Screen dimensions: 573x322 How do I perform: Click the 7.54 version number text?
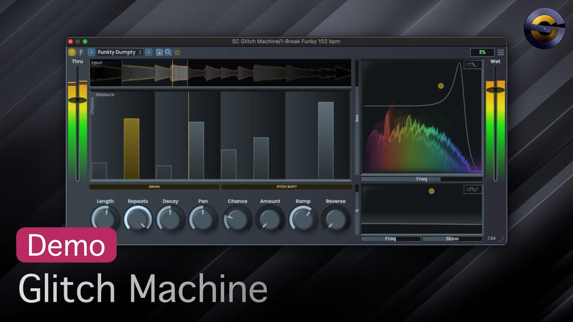pos(492,238)
